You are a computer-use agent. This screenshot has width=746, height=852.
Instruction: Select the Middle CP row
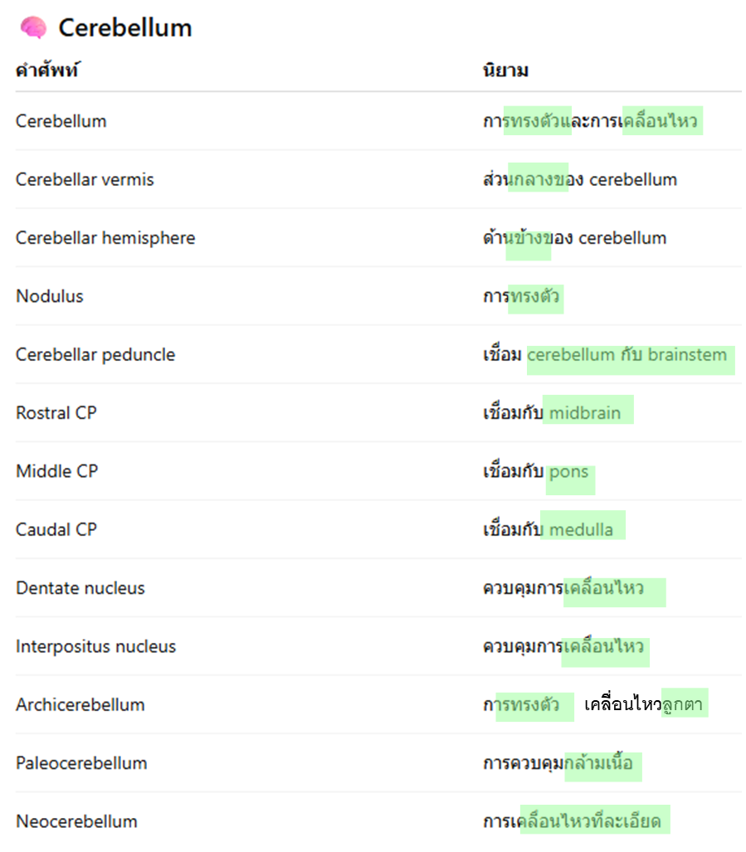57,471
